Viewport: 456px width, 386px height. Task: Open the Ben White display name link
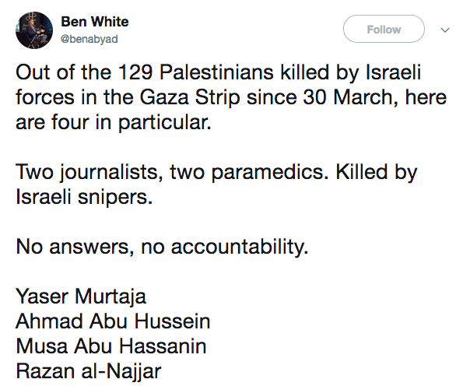[x=95, y=22]
